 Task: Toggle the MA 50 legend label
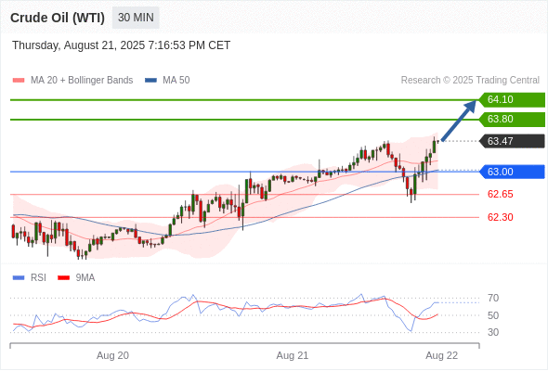click(176, 81)
